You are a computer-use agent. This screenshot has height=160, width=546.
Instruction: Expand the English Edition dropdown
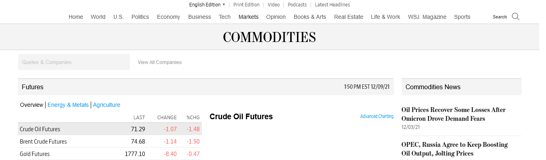[x=207, y=5]
